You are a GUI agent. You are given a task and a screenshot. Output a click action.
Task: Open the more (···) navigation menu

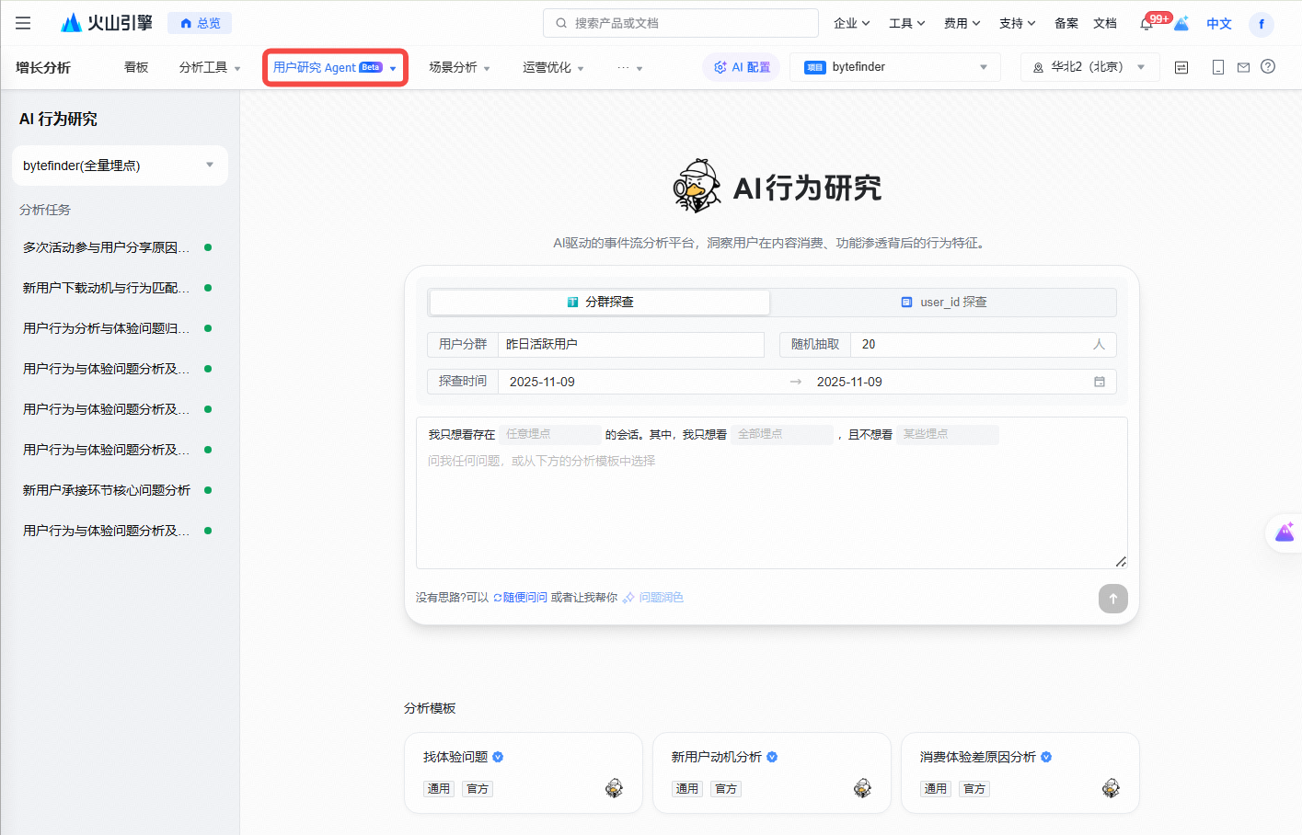click(x=630, y=67)
